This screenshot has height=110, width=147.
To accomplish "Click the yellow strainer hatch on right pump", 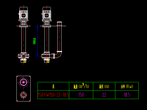I will tap(48, 61).
